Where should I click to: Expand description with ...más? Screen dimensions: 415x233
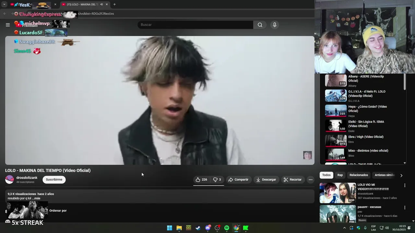point(36,198)
